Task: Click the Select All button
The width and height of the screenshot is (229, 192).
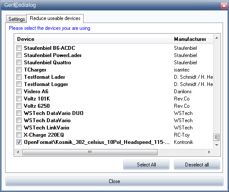Action: pos(146,165)
